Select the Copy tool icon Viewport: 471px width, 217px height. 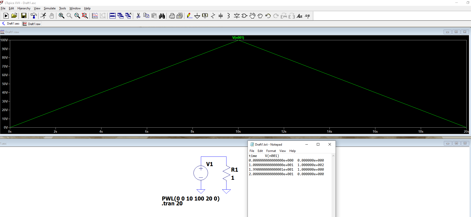click(146, 16)
